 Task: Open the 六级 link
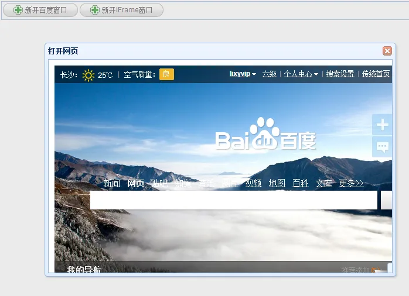[269, 74]
